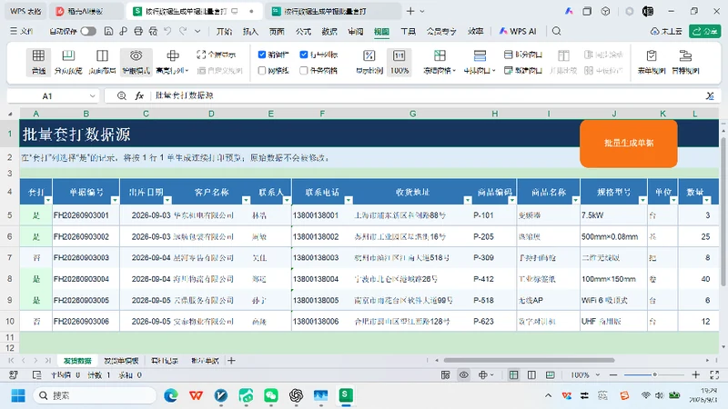Click the search magnifier next to WPS AI
This screenshot has width=728, height=409.
coord(556,31)
